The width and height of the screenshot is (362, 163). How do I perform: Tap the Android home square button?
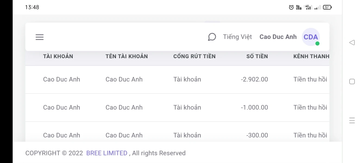coord(352,81)
